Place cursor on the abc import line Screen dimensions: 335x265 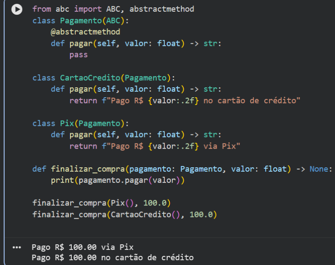pyautogui.click(x=113, y=9)
